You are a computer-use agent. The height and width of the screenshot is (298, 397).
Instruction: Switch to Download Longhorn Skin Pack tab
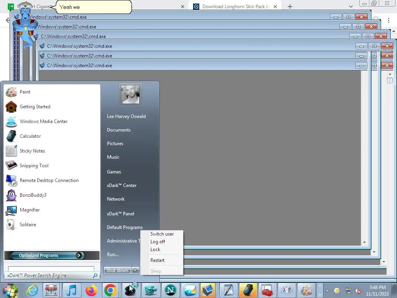(235, 7)
